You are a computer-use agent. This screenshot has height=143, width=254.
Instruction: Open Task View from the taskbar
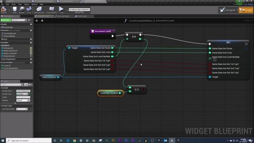point(61,141)
